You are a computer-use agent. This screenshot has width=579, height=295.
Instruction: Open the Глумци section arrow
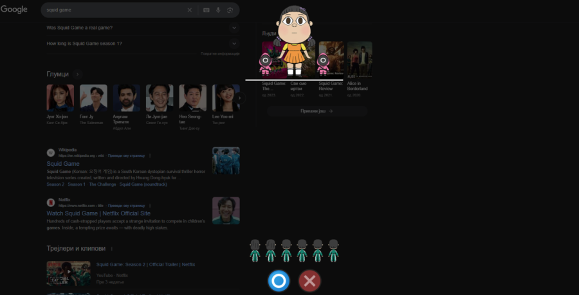78,74
